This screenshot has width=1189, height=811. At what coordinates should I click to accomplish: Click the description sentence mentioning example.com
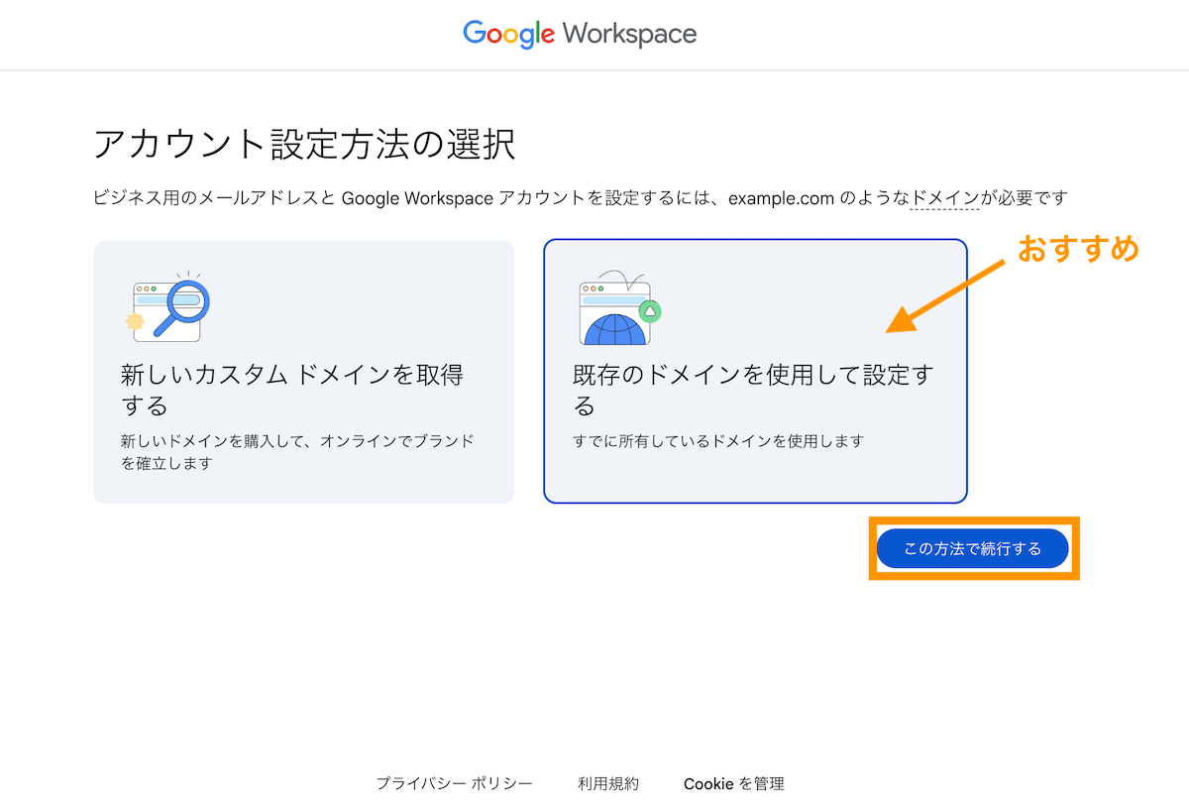(581, 198)
